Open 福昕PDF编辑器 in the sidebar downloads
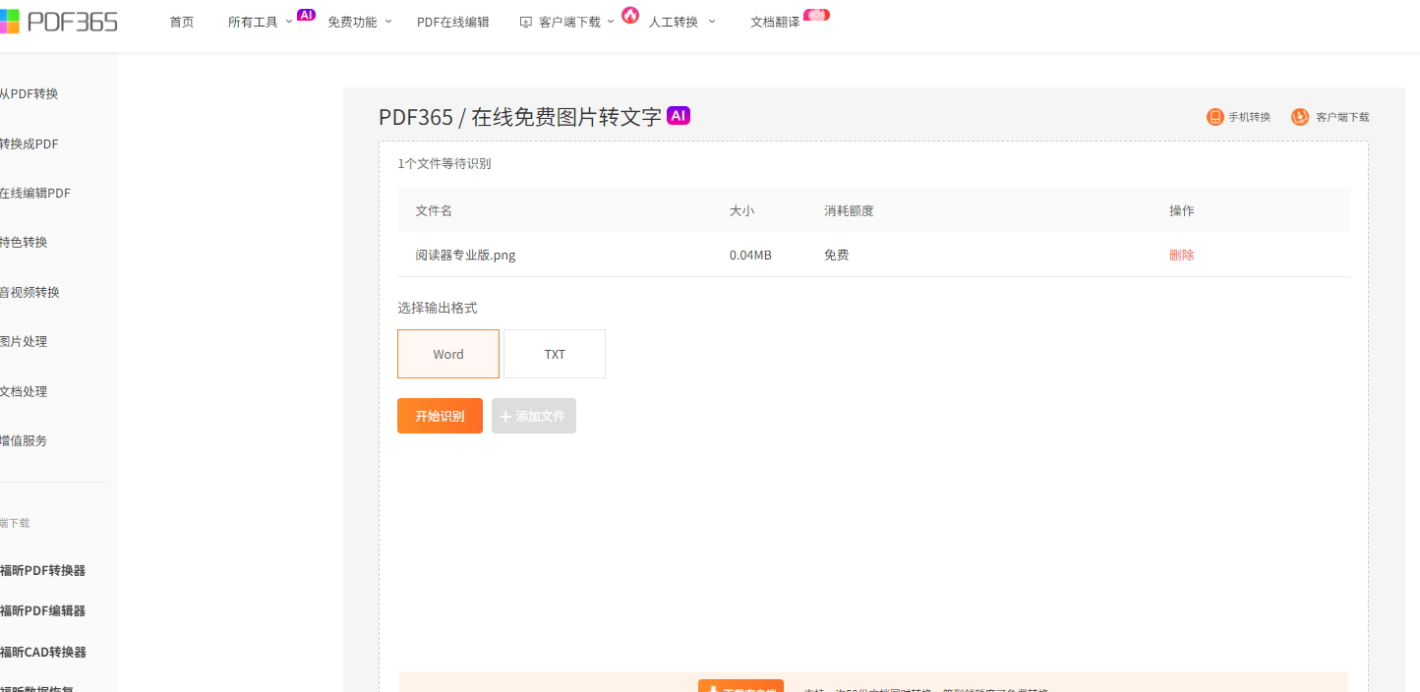1420x692 pixels. click(43, 610)
